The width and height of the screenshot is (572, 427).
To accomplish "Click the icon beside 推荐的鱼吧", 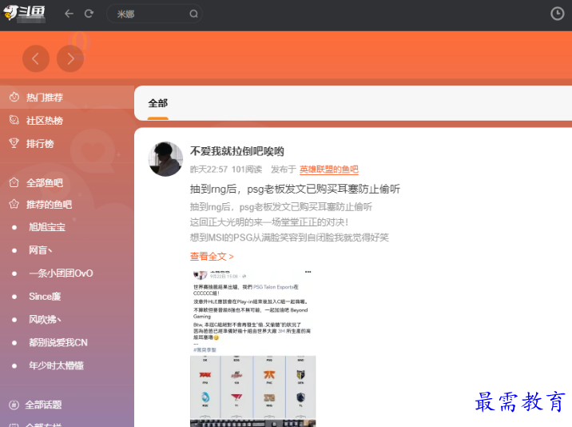I will click(x=14, y=204).
